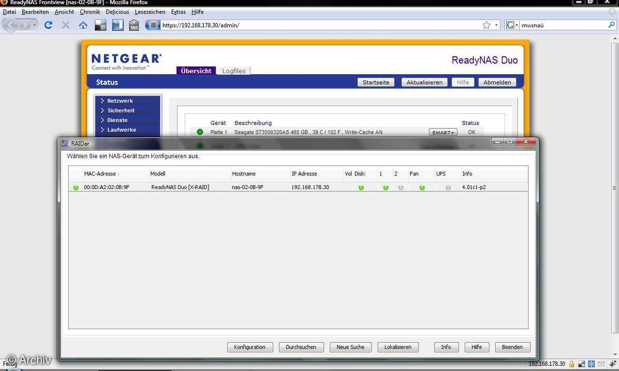Click the mail icon in status bar

[601, 364]
